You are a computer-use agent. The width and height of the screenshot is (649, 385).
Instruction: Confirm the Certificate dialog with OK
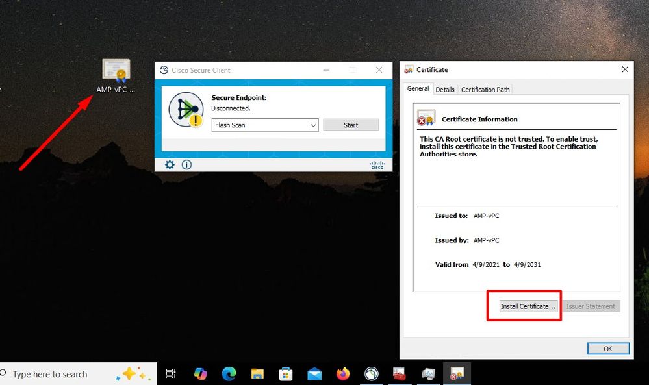click(x=608, y=349)
